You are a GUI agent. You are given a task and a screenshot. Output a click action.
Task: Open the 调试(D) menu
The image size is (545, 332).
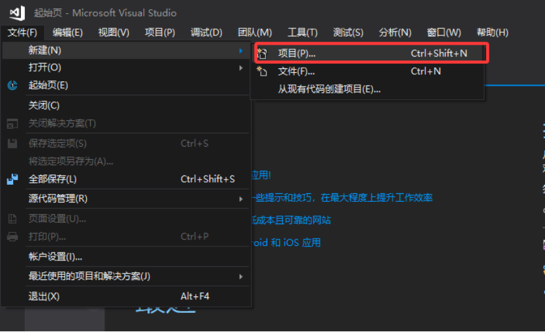tap(206, 33)
